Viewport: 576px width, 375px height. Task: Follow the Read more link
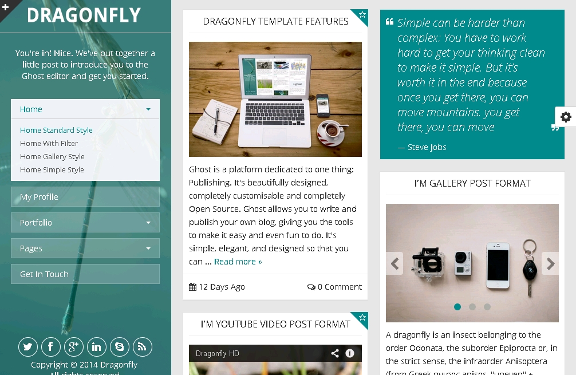point(238,262)
